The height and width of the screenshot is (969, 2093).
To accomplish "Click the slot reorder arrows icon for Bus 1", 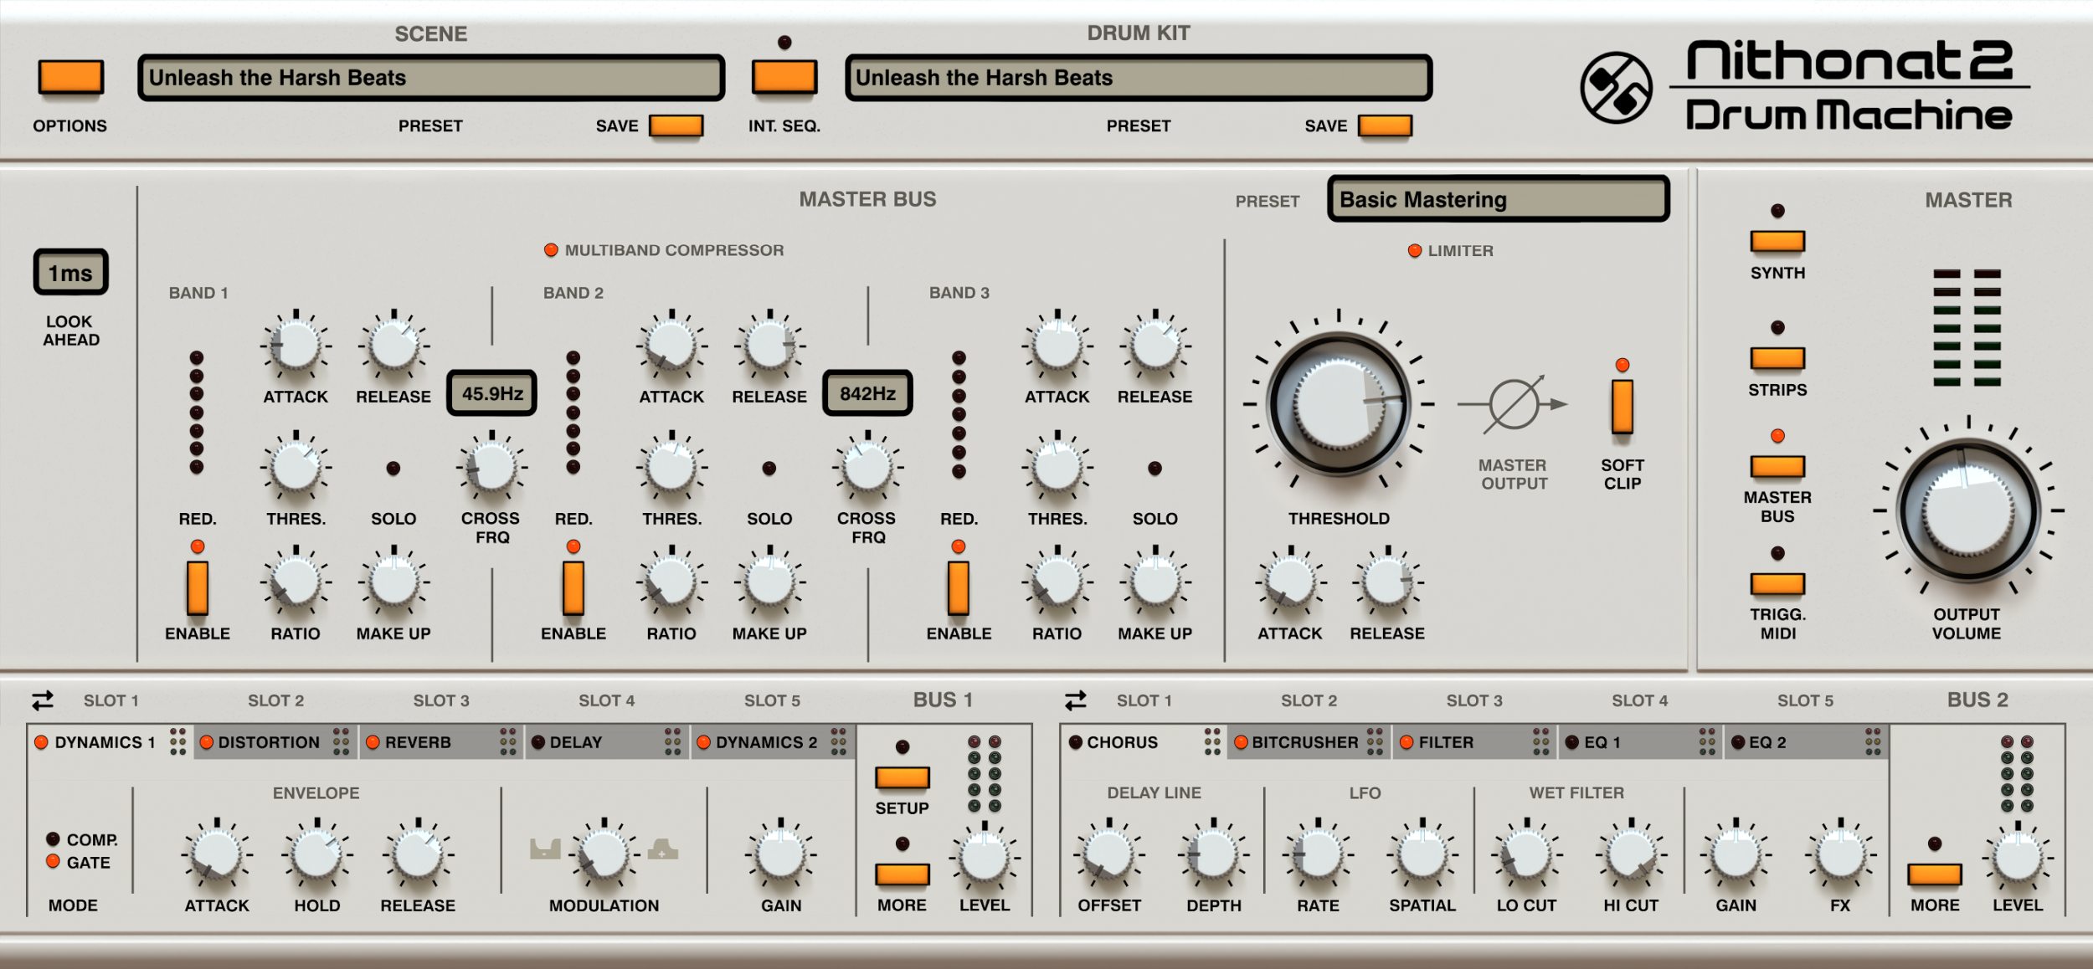I will pyautogui.click(x=42, y=700).
